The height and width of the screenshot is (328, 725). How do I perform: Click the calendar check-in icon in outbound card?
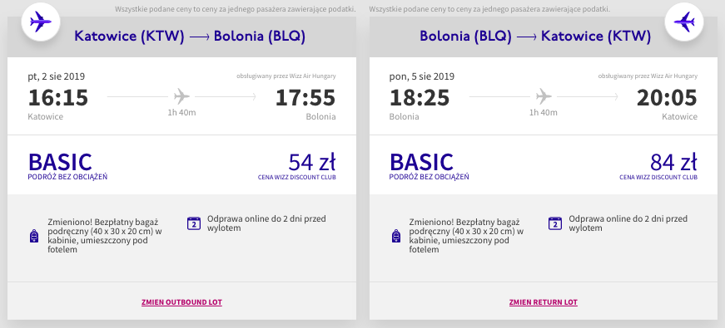click(x=194, y=223)
